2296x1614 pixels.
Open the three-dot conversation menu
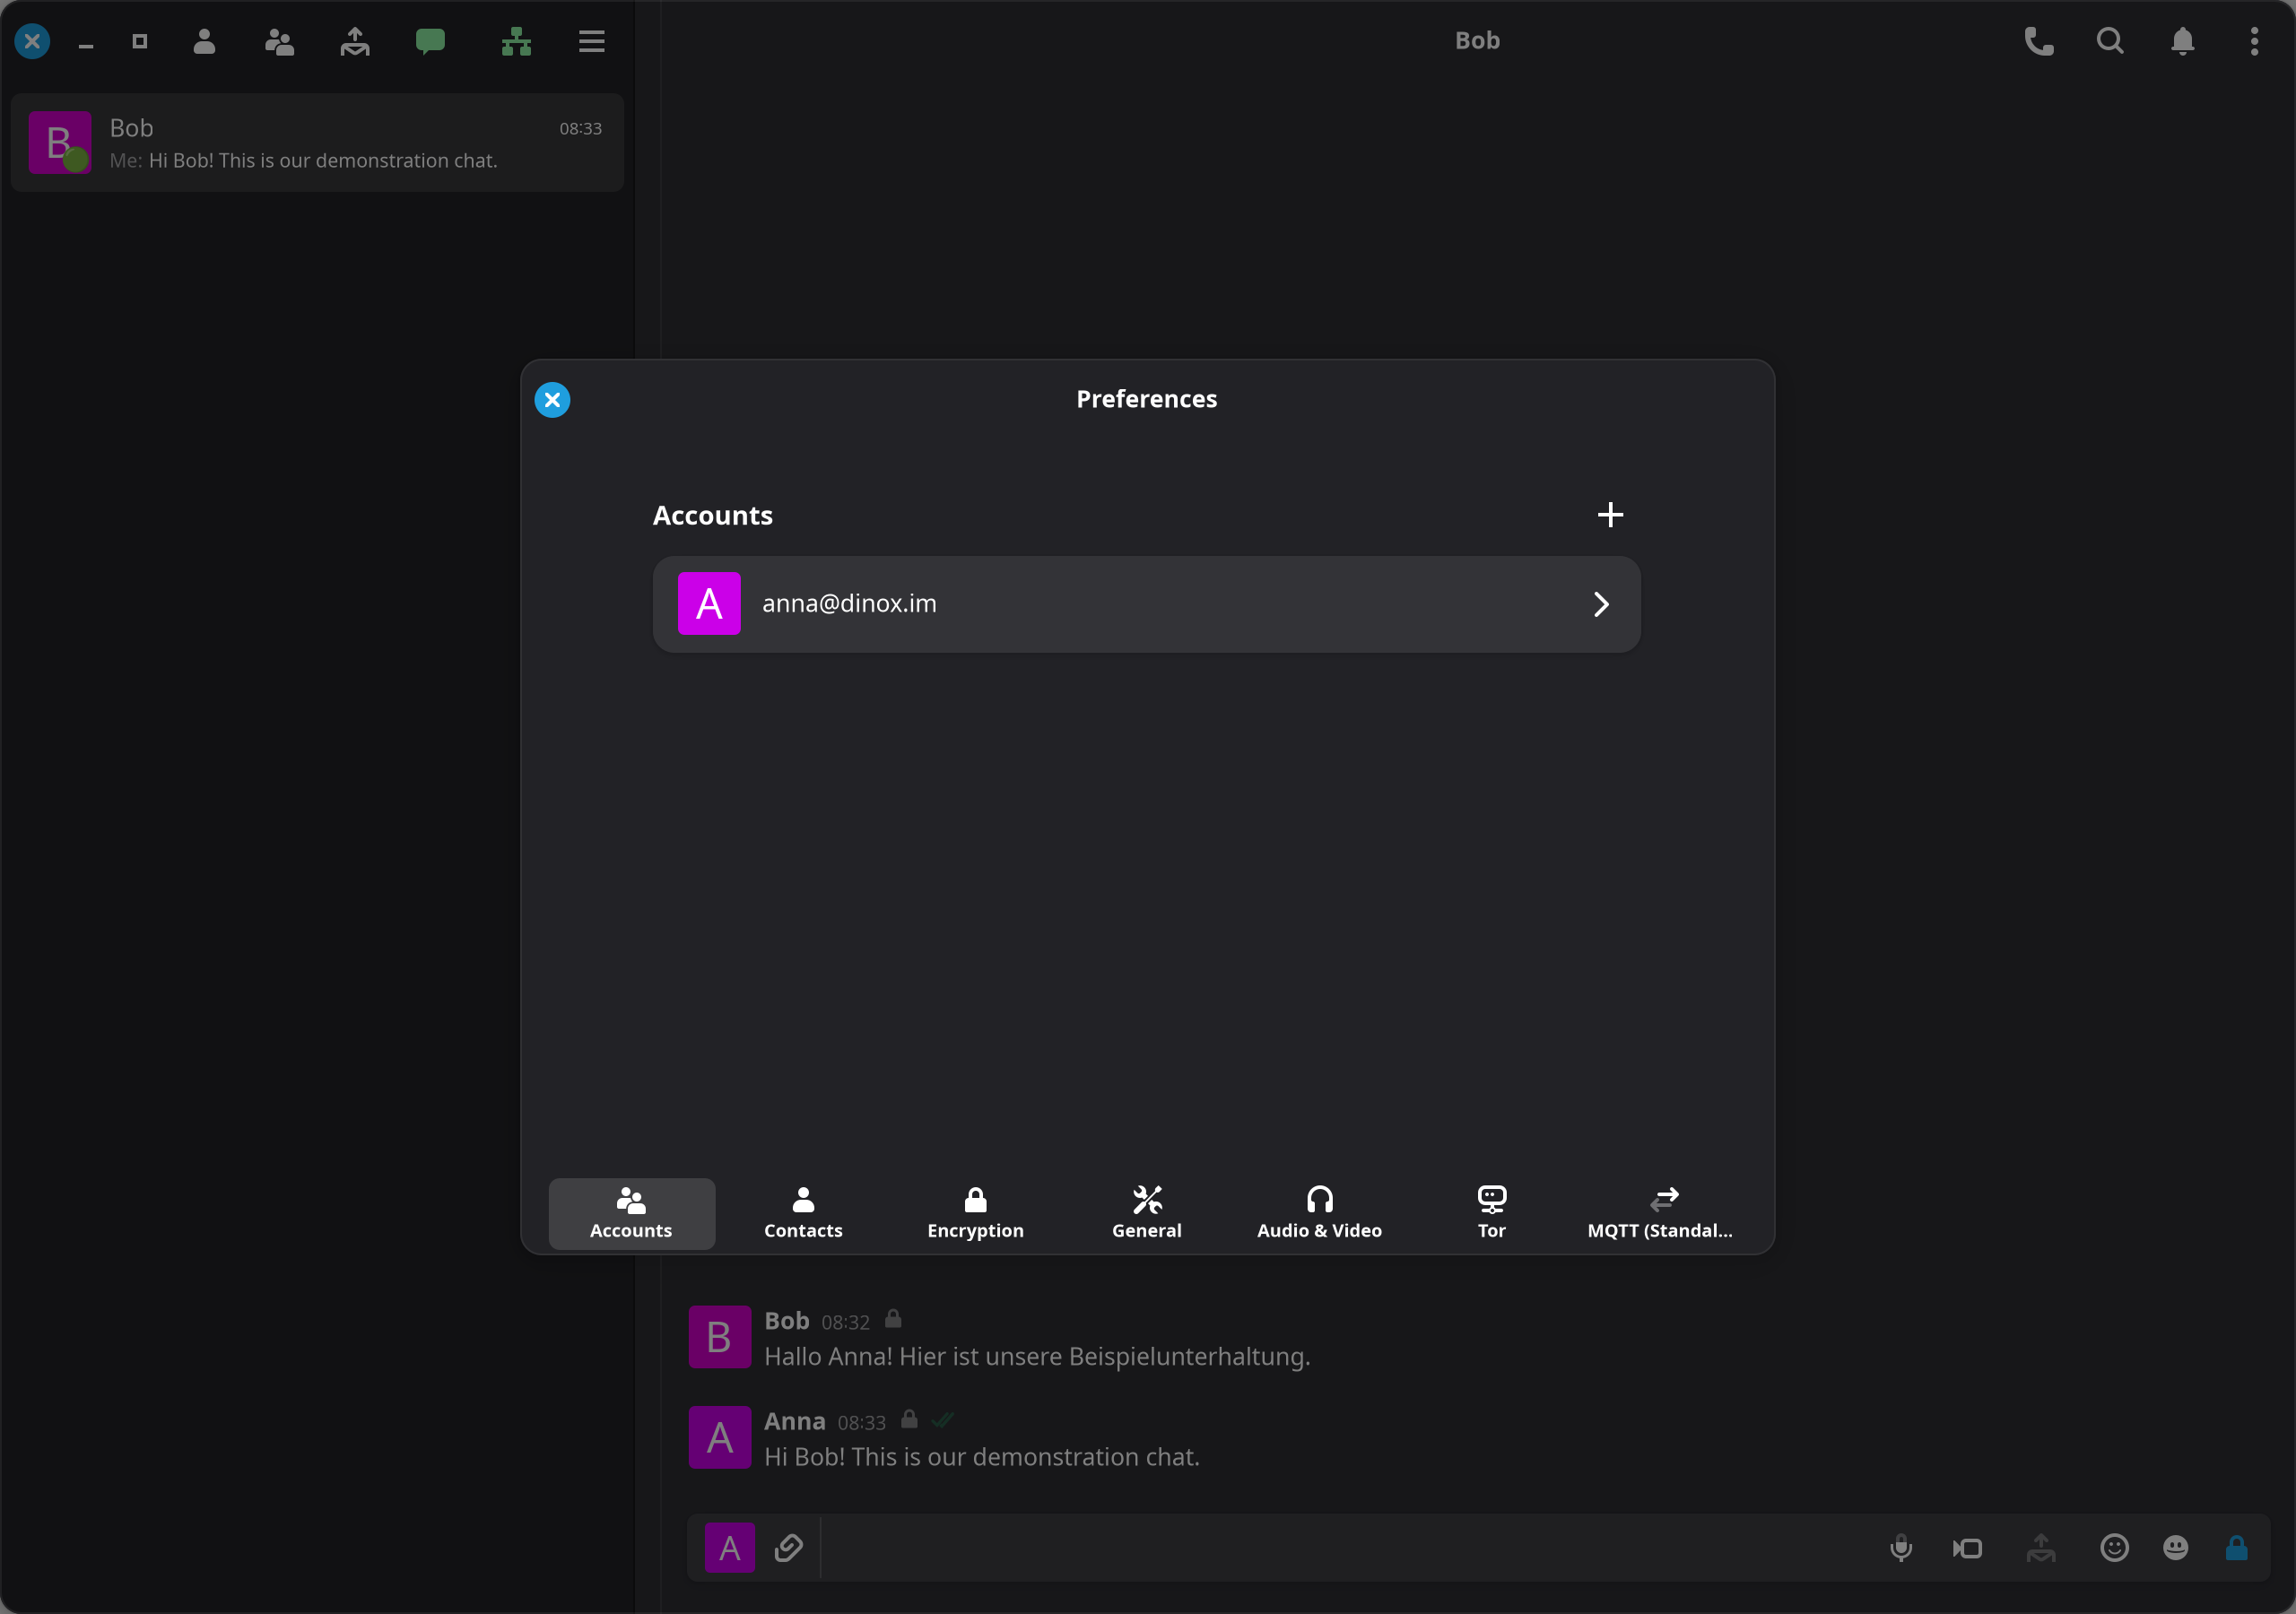pos(2254,41)
